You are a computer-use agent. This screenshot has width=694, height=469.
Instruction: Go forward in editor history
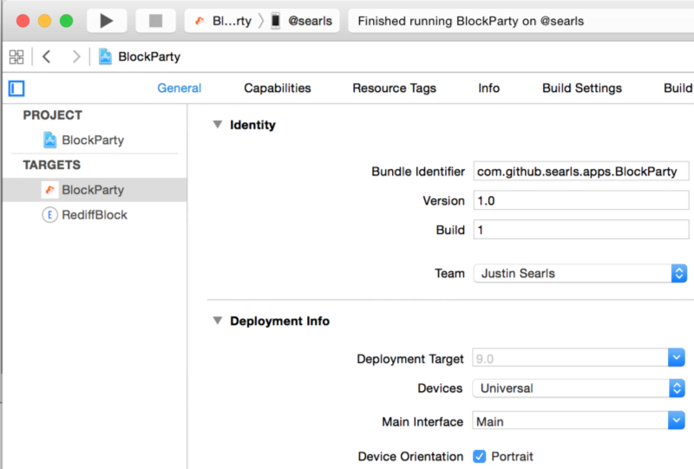(x=76, y=56)
